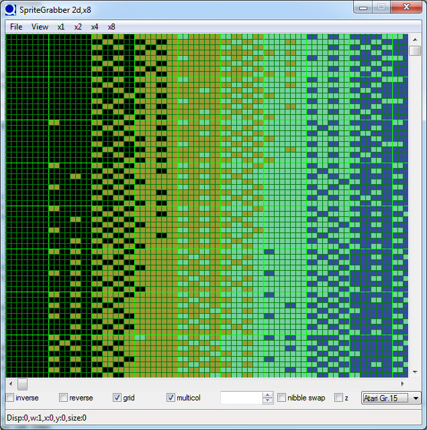Click vertical scrollbar up arrow
The image size is (427, 430).
coord(415,40)
